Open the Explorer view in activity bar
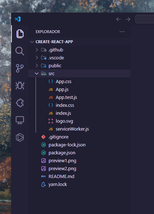 point(20,34)
